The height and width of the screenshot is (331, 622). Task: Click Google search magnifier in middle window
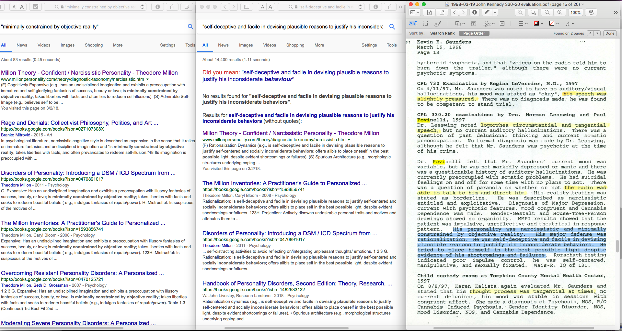click(392, 27)
